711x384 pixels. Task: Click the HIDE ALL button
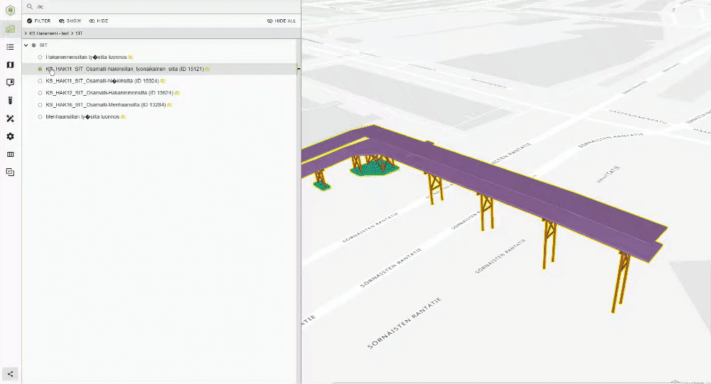281,21
